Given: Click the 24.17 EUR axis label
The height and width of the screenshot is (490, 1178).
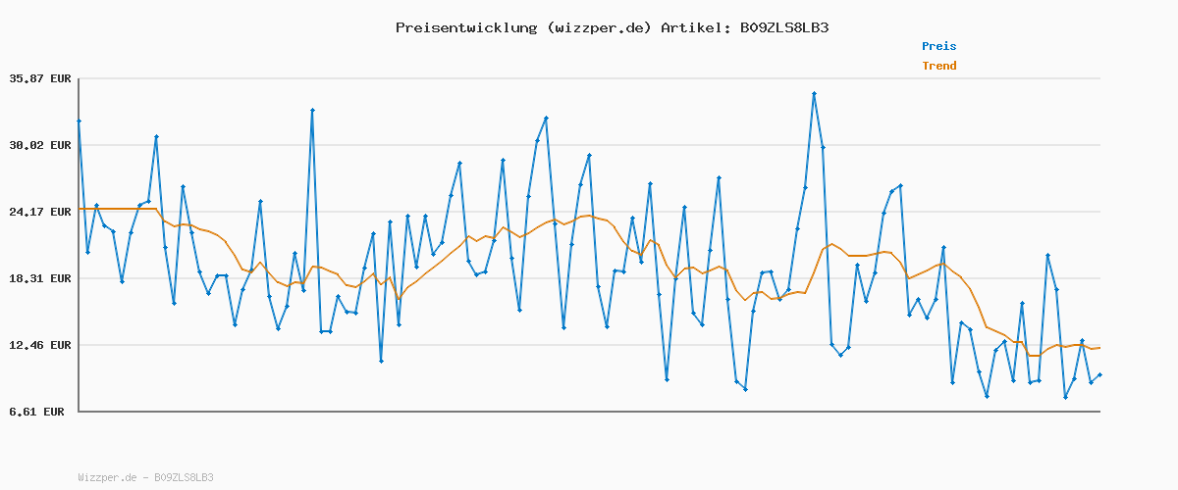Looking at the screenshot, I should tap(41, 212).
